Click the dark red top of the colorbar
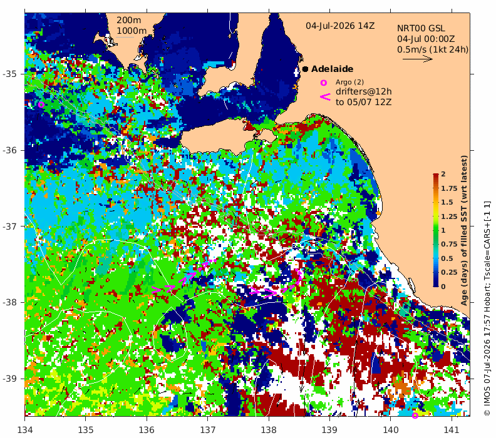 click(436, 176)
